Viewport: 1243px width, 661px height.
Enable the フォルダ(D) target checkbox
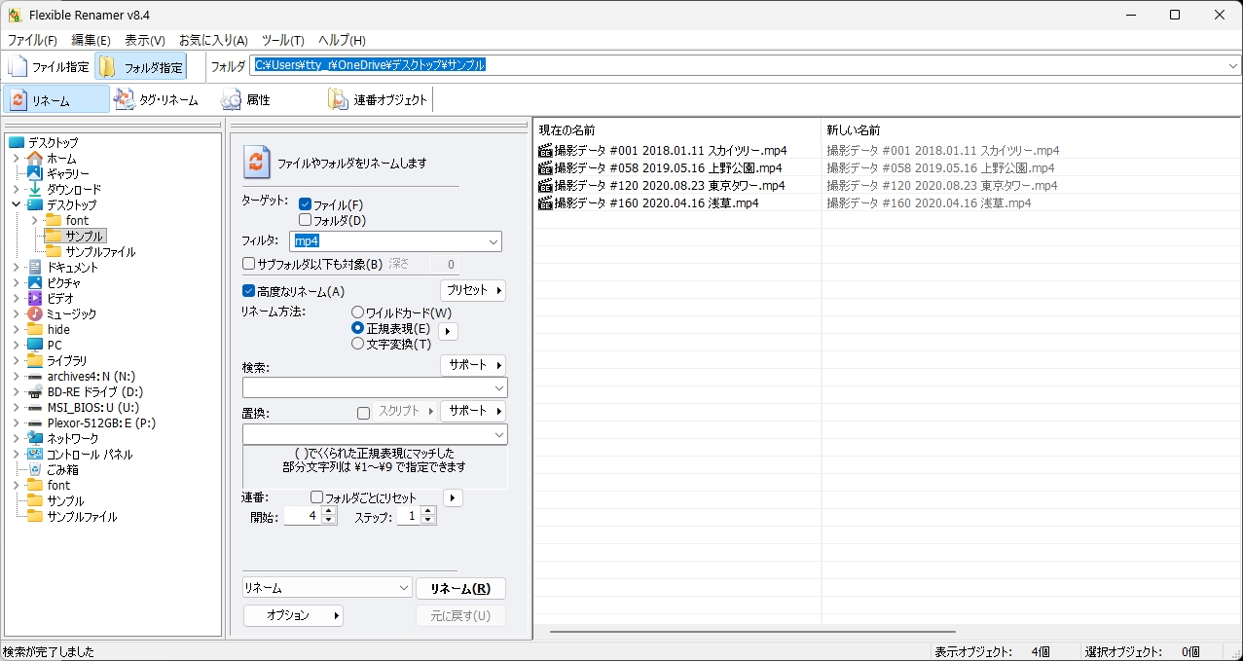[x=305, y=220]
